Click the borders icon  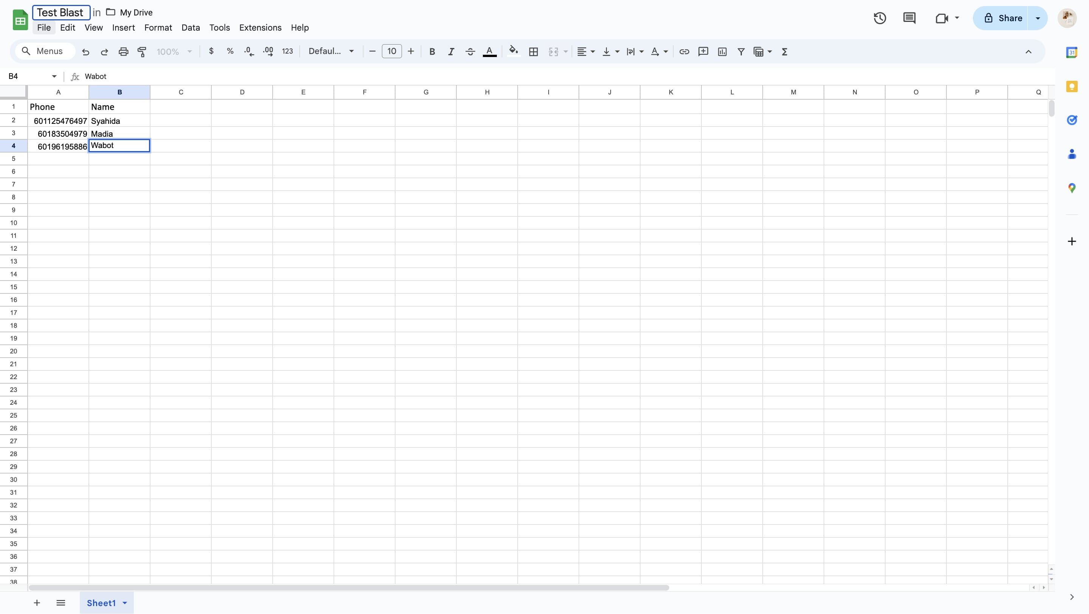click(533, 51)
